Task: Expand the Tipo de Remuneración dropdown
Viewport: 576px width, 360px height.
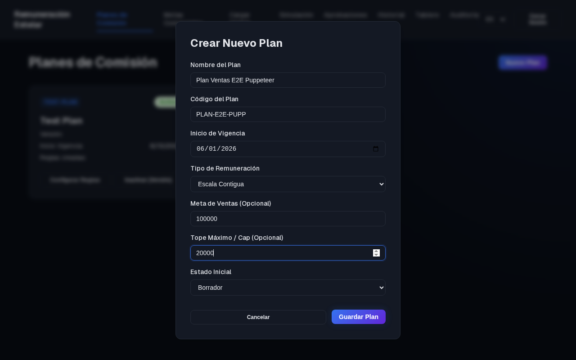Action: 288,184
